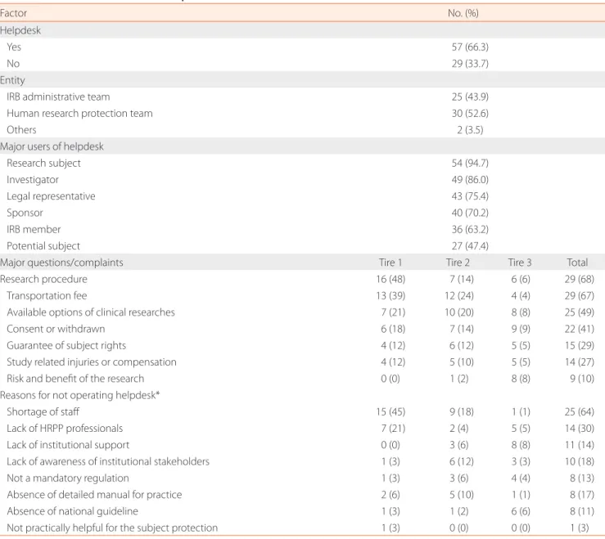Click the Total value '11 (14)'

580,445
